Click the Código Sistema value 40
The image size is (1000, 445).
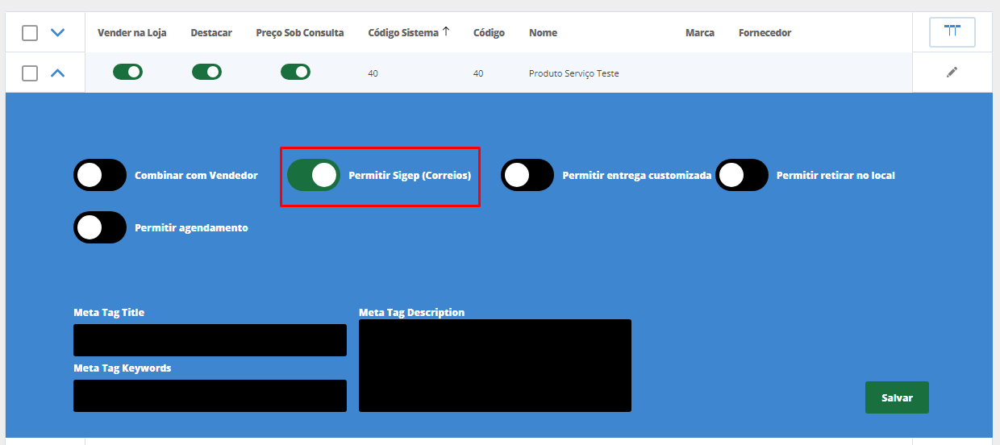click(373, 73)
